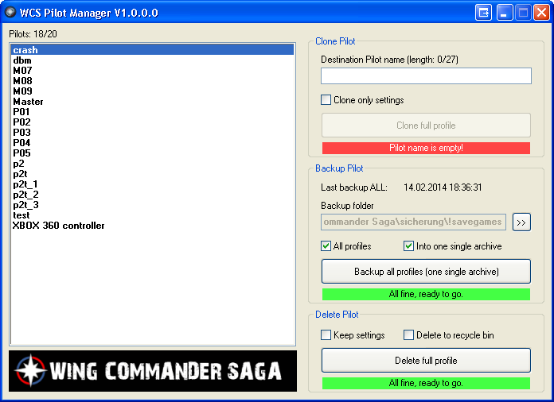Focus the Destination Pilot name field

click(426, 76)
